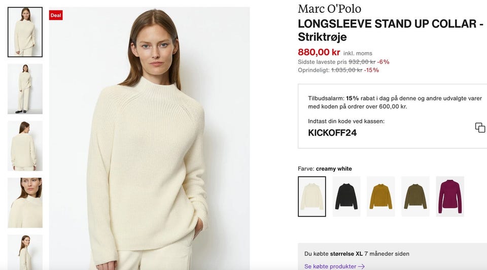The height and width of the screenshot is (270, 487).
Task: Open the Marc O'Polo brand link
Action: point(329,9)
